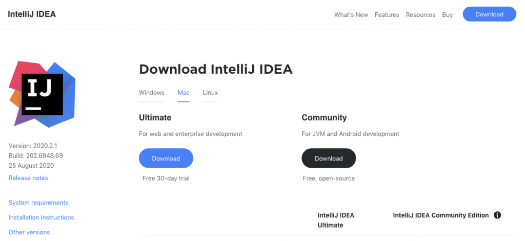The image size is (525, 241).
Task: Click the Build: 202.6948.69 text
Action: [36, 156]
